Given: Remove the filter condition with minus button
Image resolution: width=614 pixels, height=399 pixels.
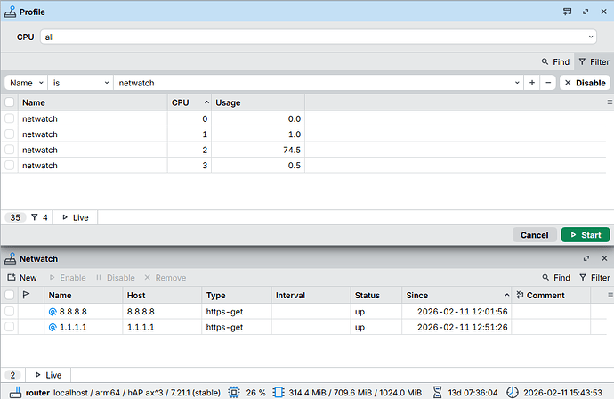Looking at the screenshot, I should point(548,83).
